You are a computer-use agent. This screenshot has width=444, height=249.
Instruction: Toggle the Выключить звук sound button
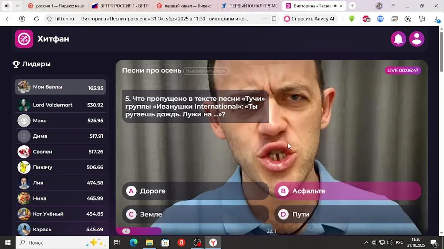pos(206,71)
